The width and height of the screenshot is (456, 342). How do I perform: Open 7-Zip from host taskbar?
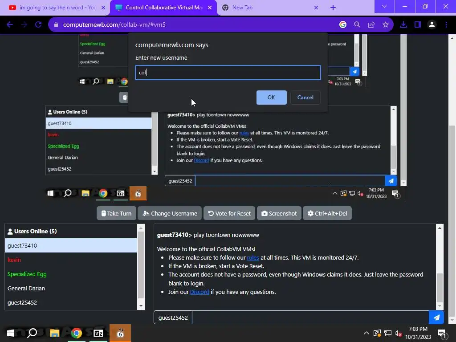click(x=98, y=333)
